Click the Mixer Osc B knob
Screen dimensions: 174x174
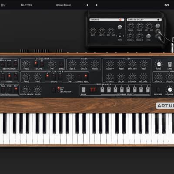point(84,64)
